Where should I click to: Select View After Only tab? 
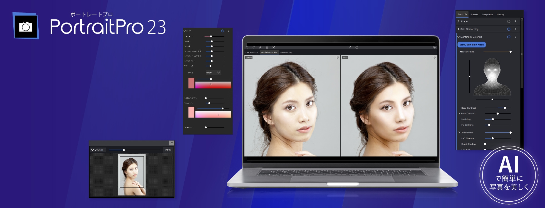[286, 52]
